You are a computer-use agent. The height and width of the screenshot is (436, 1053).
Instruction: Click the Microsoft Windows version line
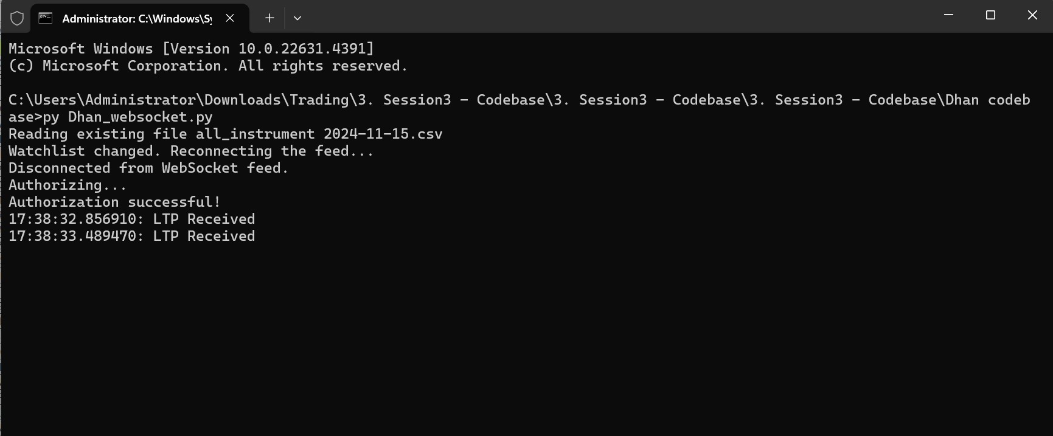(191, 49)
